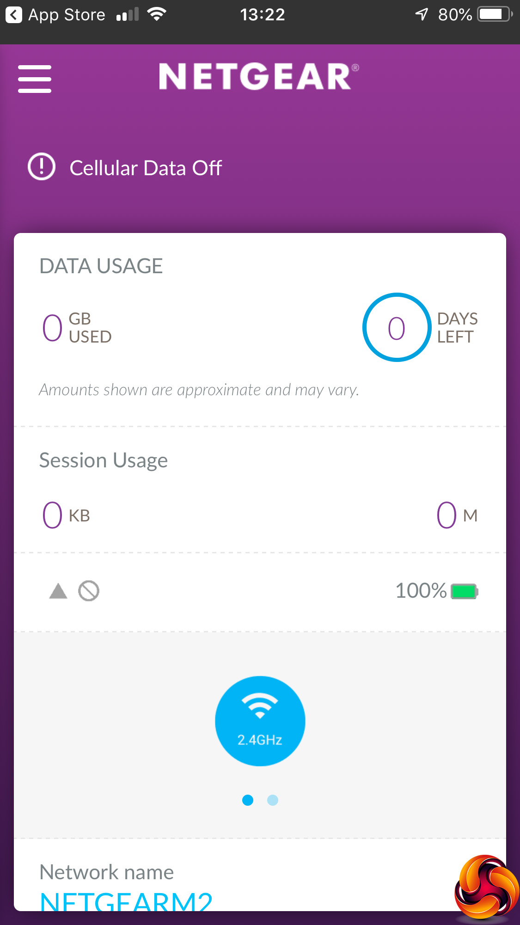Tap the orange swirl logo badge
This screenshot has width=520, height=925.
click(x=486, y=887)
